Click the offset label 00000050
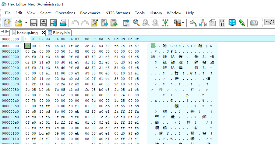This screenshot has height=144, width=275. tap(10, 73)
